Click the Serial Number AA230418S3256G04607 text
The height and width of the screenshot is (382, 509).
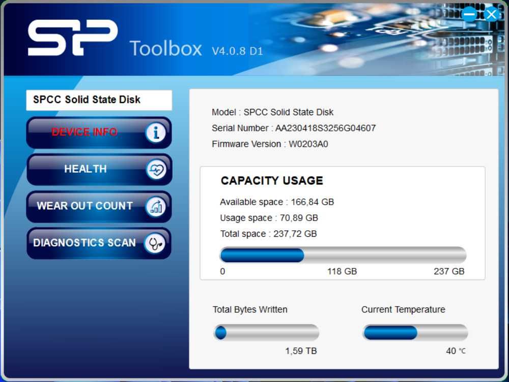[x=294, y=128]
